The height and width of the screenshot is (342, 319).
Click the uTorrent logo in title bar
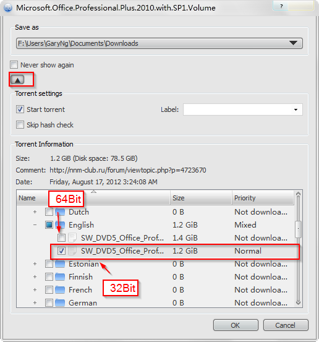pos(8,8)
